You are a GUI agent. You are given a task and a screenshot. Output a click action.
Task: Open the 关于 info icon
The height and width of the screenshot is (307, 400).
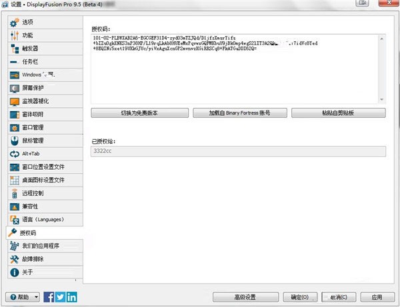tap(14, 272)
